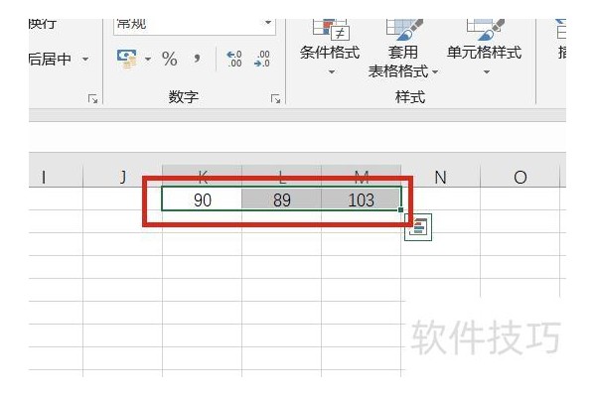Image resolution: width=596 pixels, height=397 pixels.
Task: Select column O header
Action: pos(520,177)
